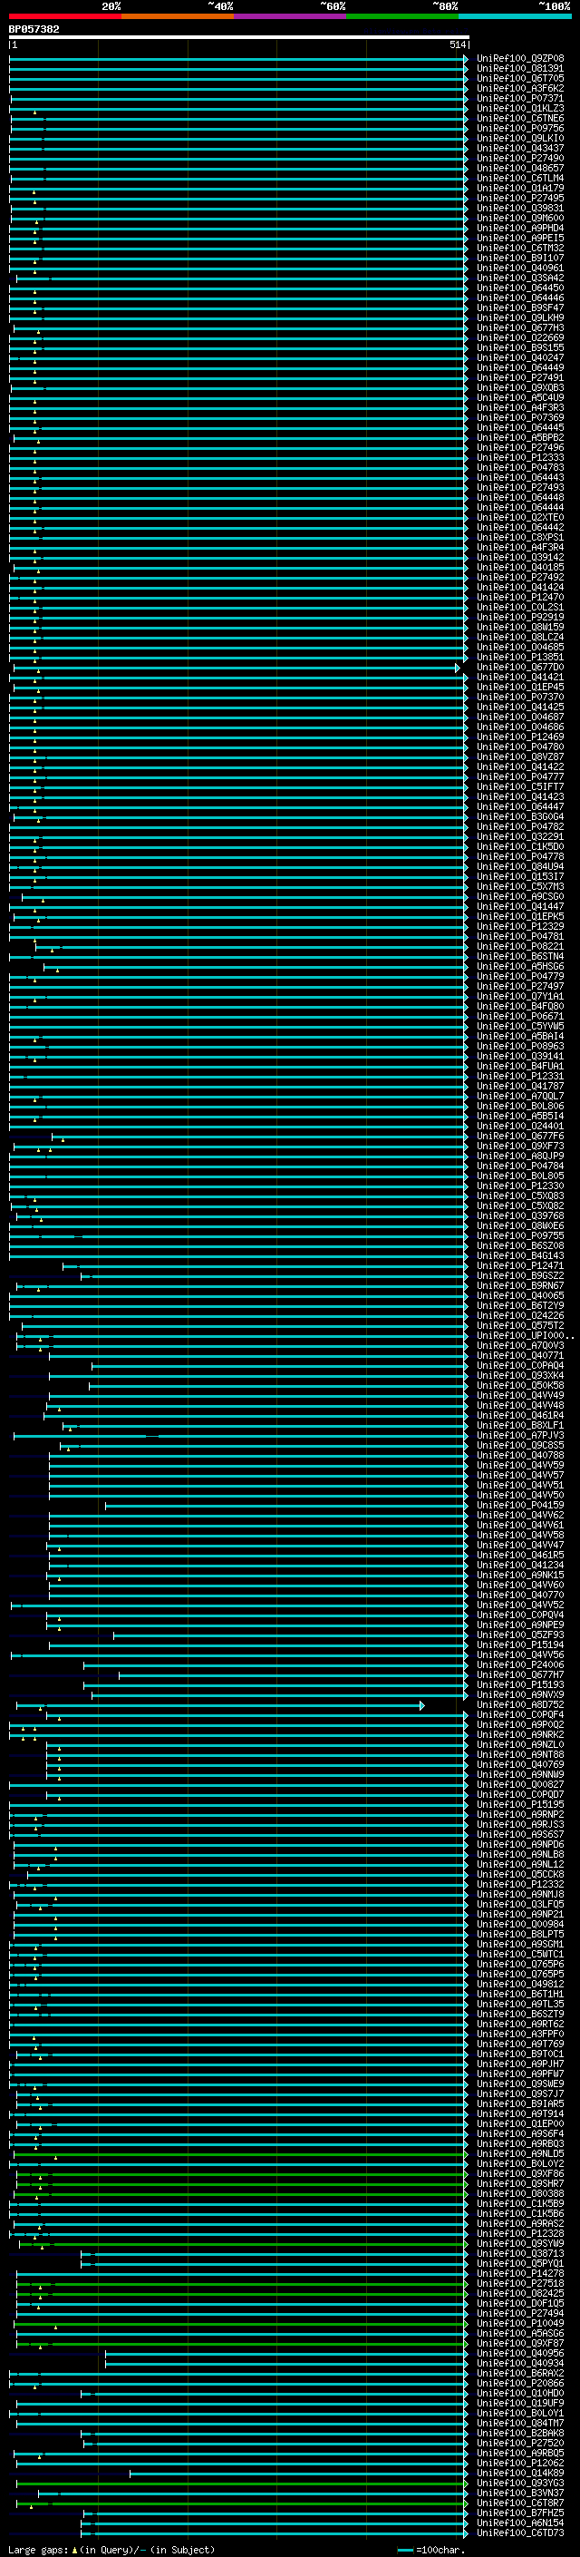
Task: Select hit label UniRef100_P27518
Action: (520, 2284)
